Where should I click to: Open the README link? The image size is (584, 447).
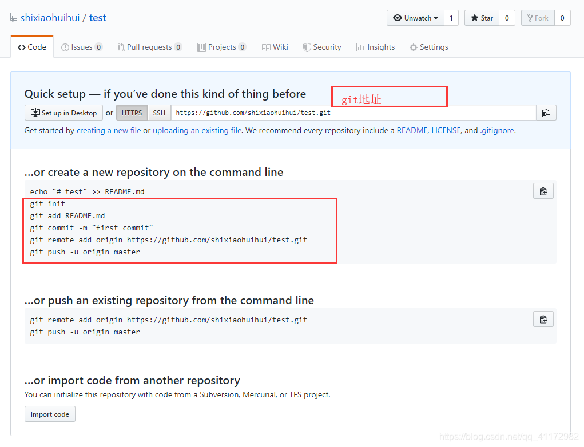point(412,131)
